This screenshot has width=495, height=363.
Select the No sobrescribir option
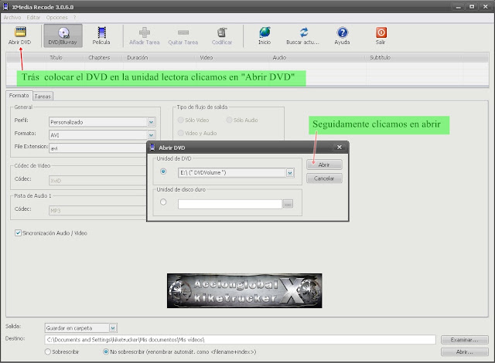point(106,351)
